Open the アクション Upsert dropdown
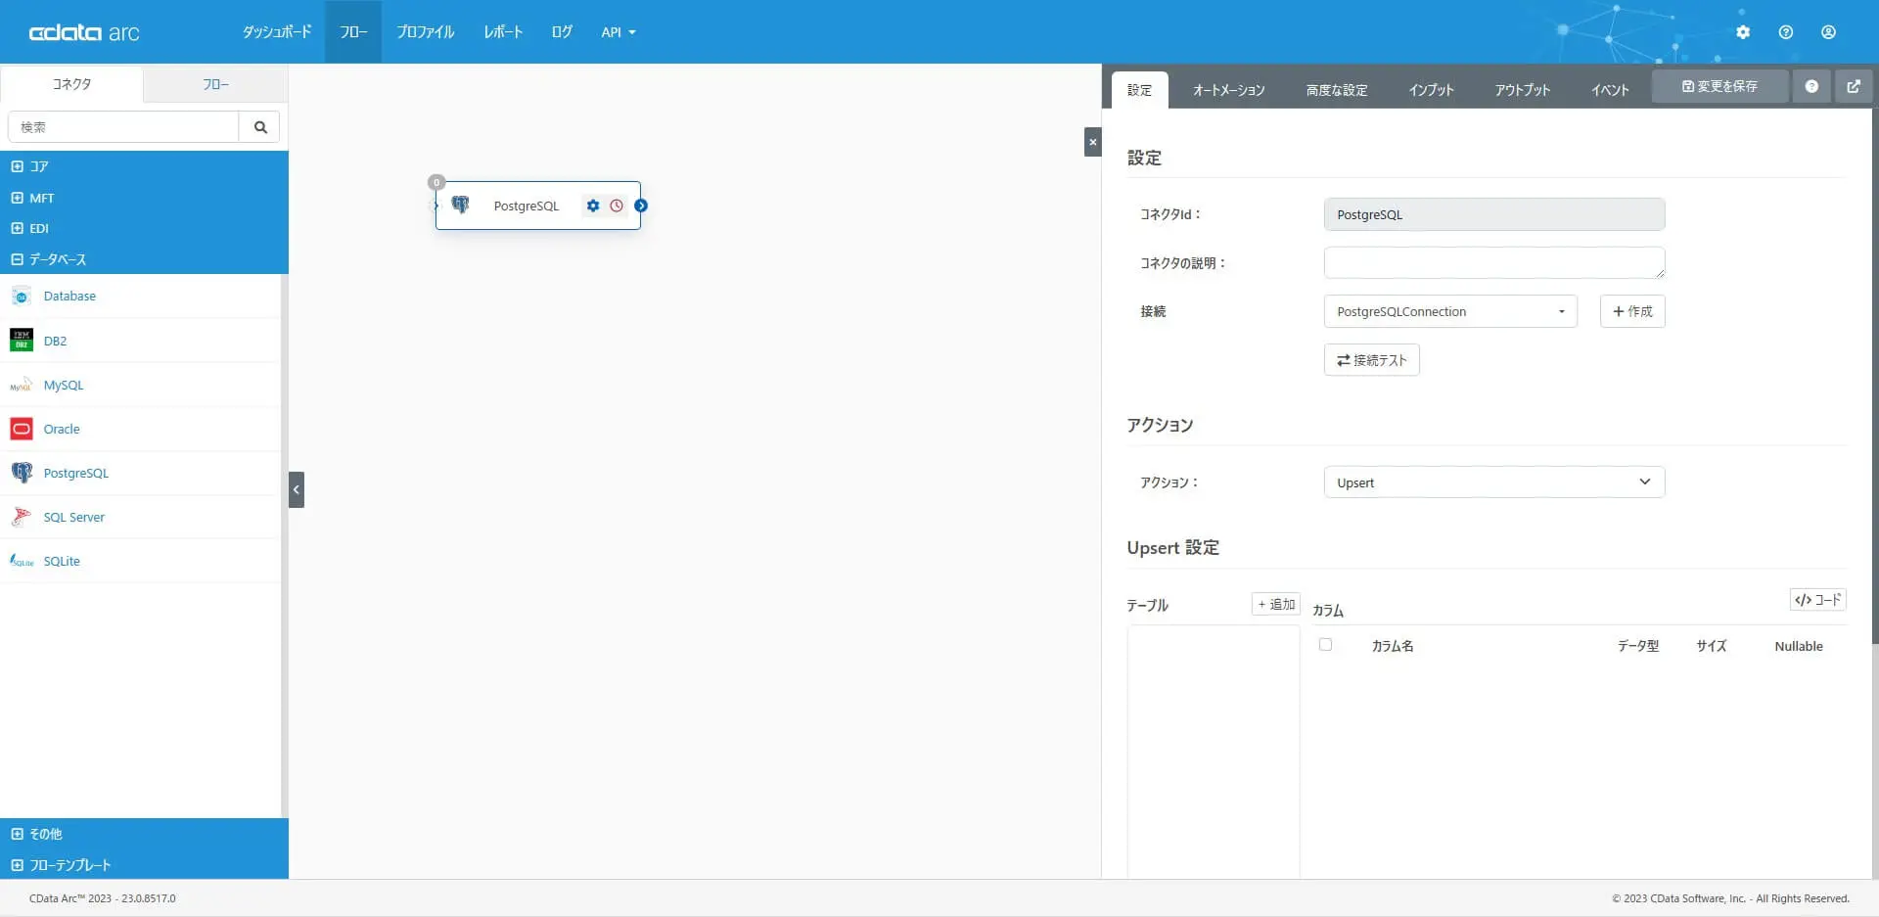 pos(1494,482)
